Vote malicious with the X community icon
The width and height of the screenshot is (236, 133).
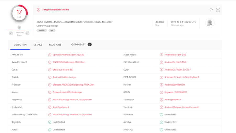pos(11,33)
